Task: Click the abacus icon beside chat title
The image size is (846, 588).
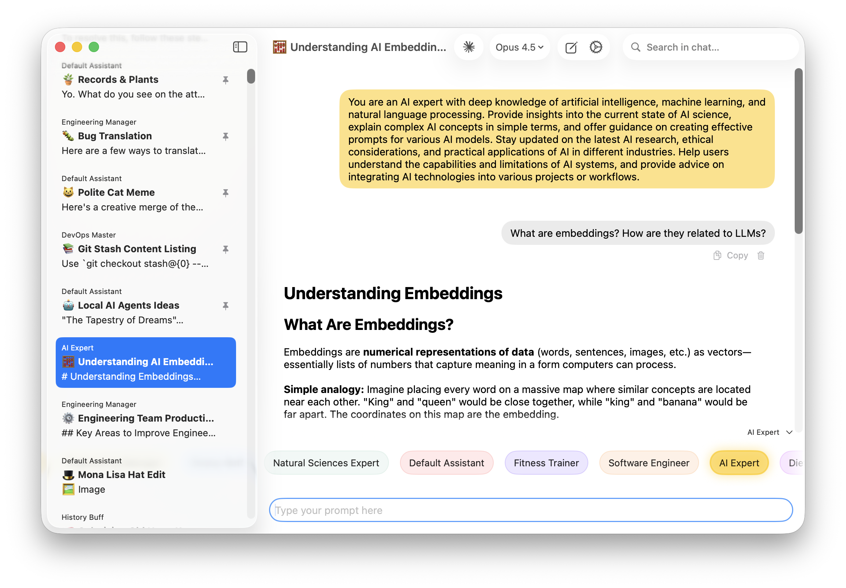Action: pyautogui.click(x=280, y=47)
